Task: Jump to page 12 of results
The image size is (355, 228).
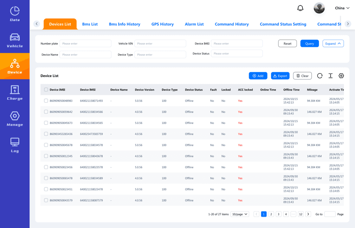Action: pyautogui.click(x=300, y=214)
